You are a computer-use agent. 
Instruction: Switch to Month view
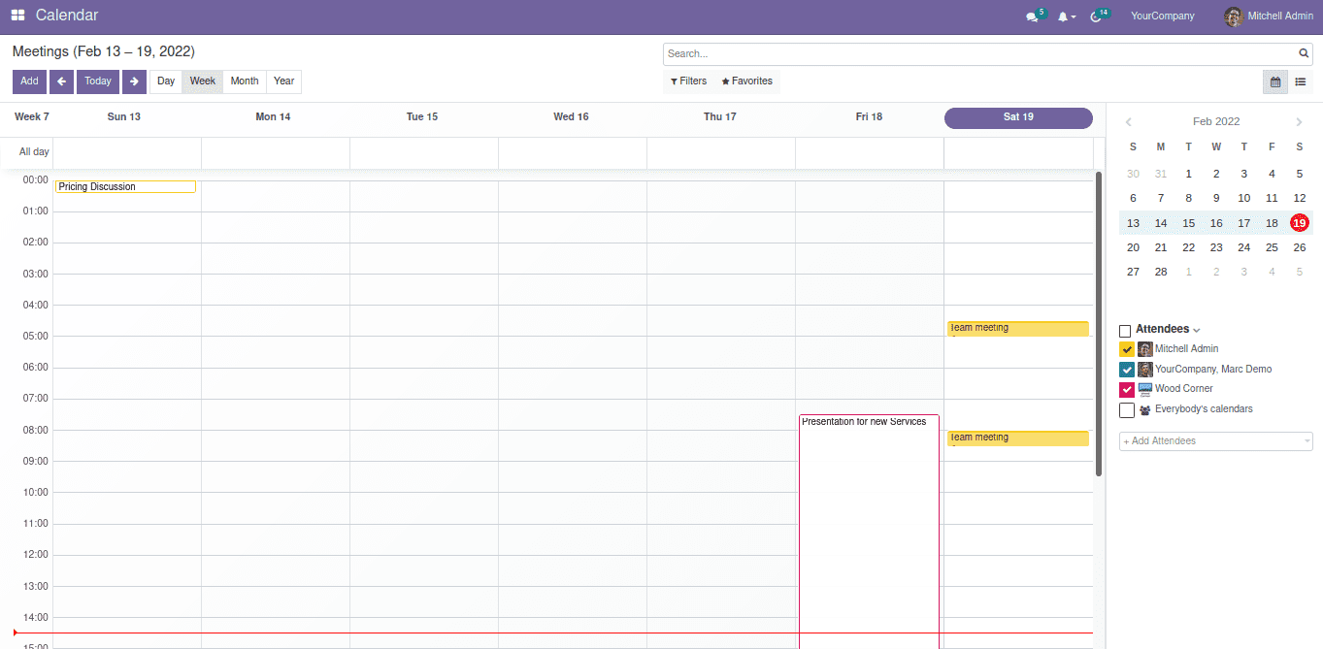pyautogui.click(x=245, y=81)
